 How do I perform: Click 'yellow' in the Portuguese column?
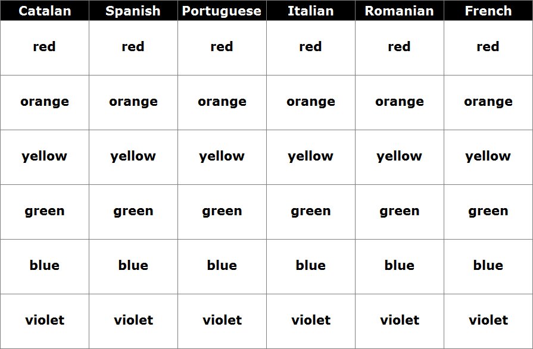coord(222,156)
